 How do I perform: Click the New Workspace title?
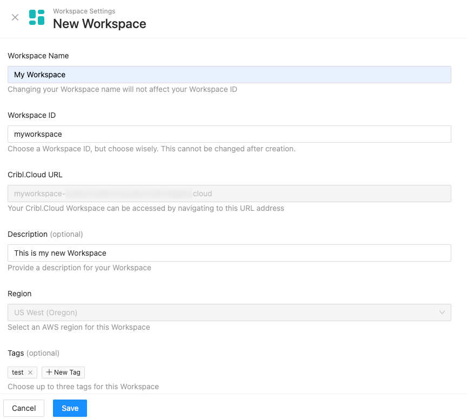99,24
